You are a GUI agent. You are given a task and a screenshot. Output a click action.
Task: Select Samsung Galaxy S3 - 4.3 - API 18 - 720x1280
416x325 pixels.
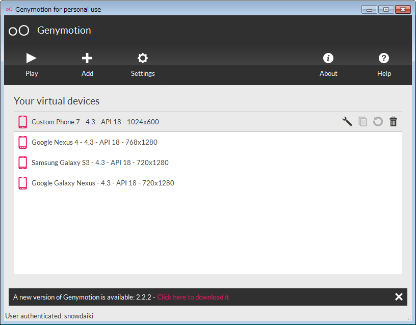(208, 163)
